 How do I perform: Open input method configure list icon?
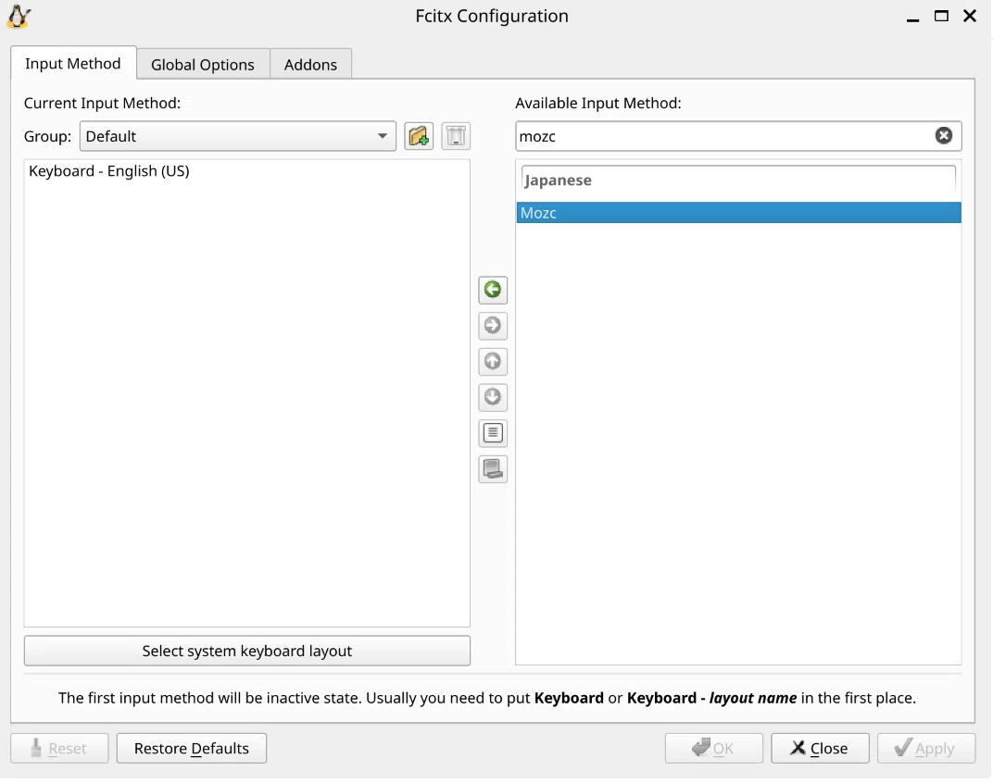(x=493, y=433)
